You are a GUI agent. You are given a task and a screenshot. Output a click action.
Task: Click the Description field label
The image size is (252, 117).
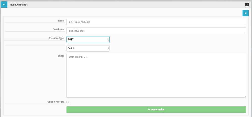[x=58, y=30]
